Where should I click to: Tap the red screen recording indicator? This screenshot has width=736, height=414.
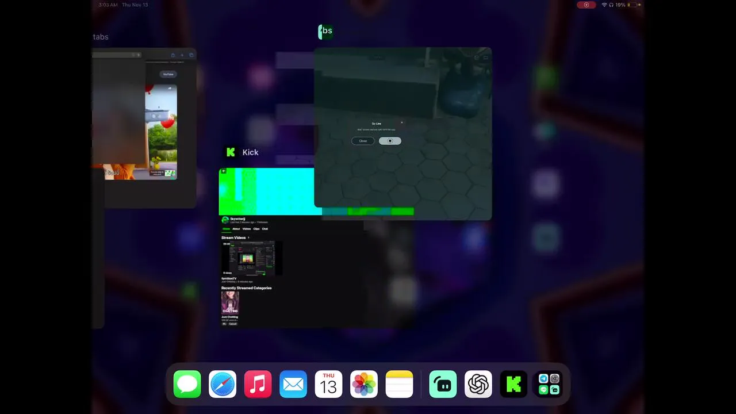586,5
